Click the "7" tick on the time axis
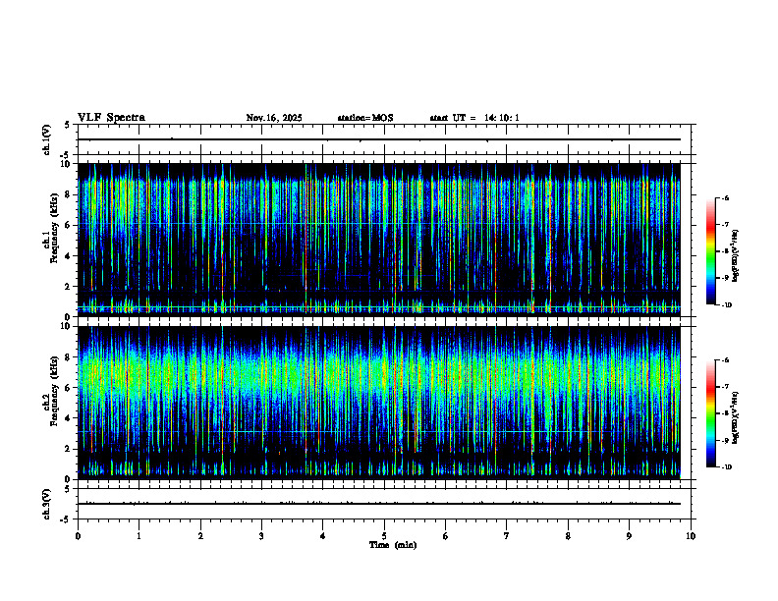 [507, 536]
